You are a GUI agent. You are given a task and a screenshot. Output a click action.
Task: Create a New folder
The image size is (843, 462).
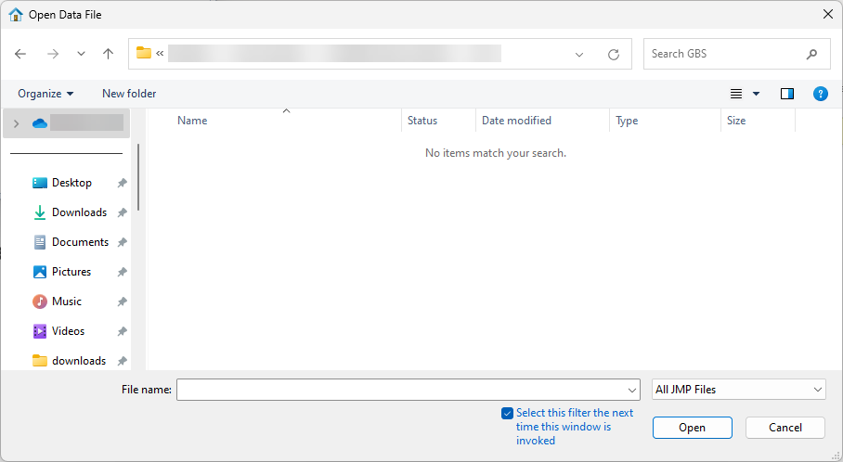tap(129, 94)
